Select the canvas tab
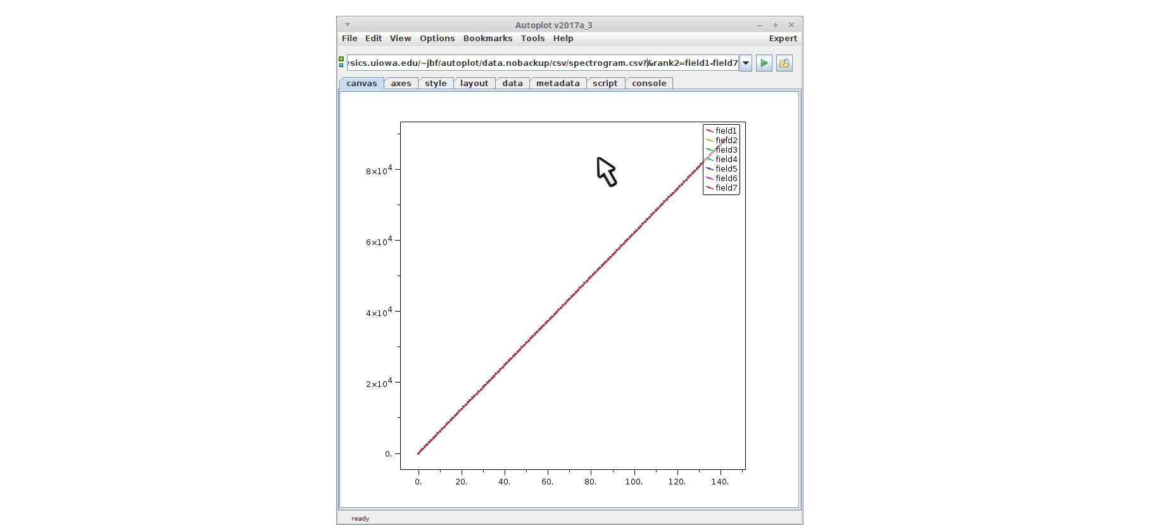The width and height of the screenshot is (1158, 525). 362,83
